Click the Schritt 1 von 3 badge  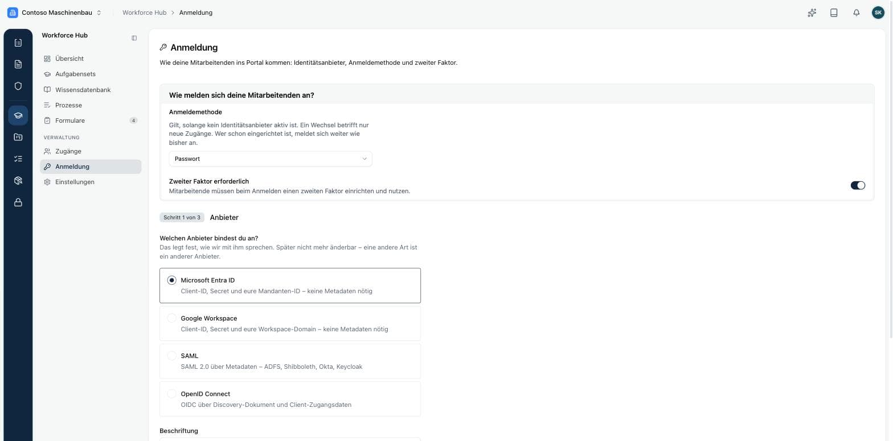(182, 218)
